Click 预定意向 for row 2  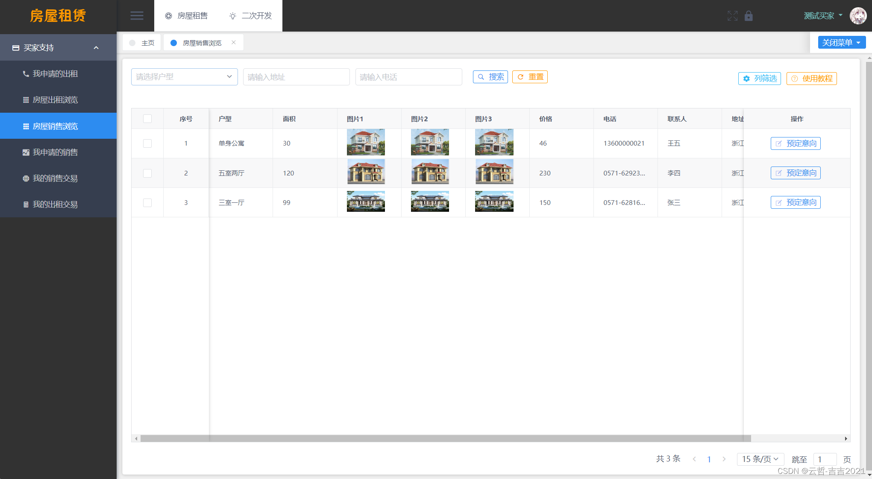pyautogui.click(x=795, y=173)
